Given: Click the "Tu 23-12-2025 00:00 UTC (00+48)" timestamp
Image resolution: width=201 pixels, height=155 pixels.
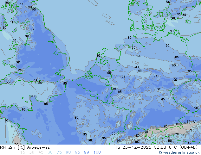Looking at the screenshot, I should 156,147.
